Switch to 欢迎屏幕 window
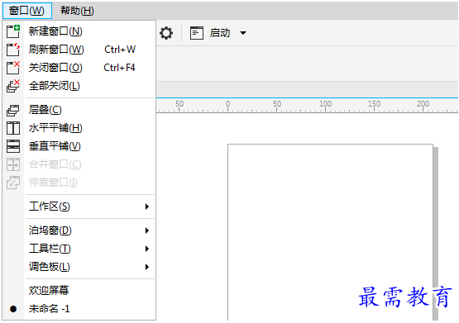Image resolution: width=459 pixels, height=323 pixels. point(79,291)
